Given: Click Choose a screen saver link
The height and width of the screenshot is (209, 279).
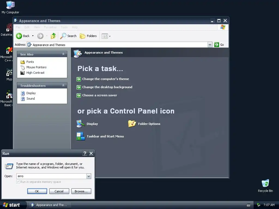Looking at the screenshot, I should [x=100, y=95].
